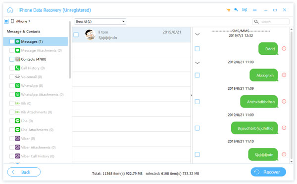Open the feedback chat icon

[x=245, y=10]
